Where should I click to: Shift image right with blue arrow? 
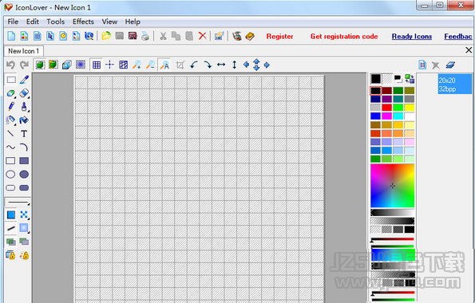point(267,65)
